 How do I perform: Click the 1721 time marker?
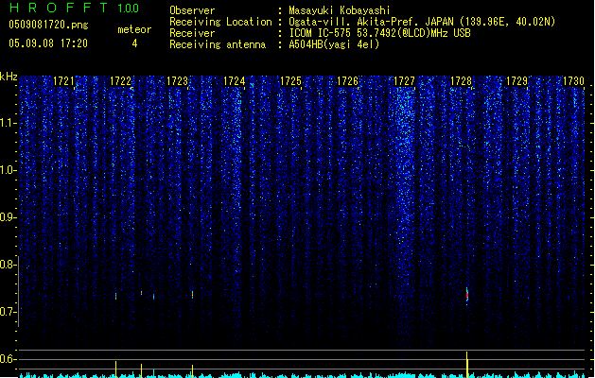click(63, 81)
